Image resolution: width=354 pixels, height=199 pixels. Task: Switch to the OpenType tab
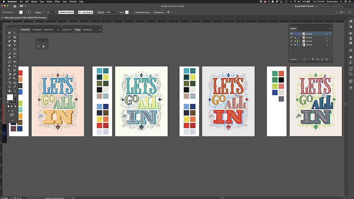tap(48, 29)
